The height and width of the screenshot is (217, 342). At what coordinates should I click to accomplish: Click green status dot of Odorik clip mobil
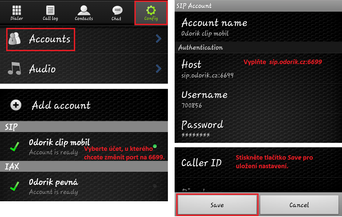coord(155,146)
